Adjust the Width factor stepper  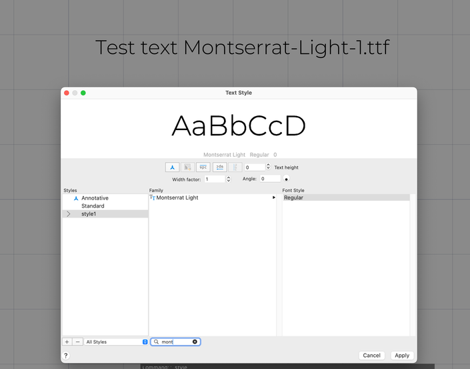(229, 179)
